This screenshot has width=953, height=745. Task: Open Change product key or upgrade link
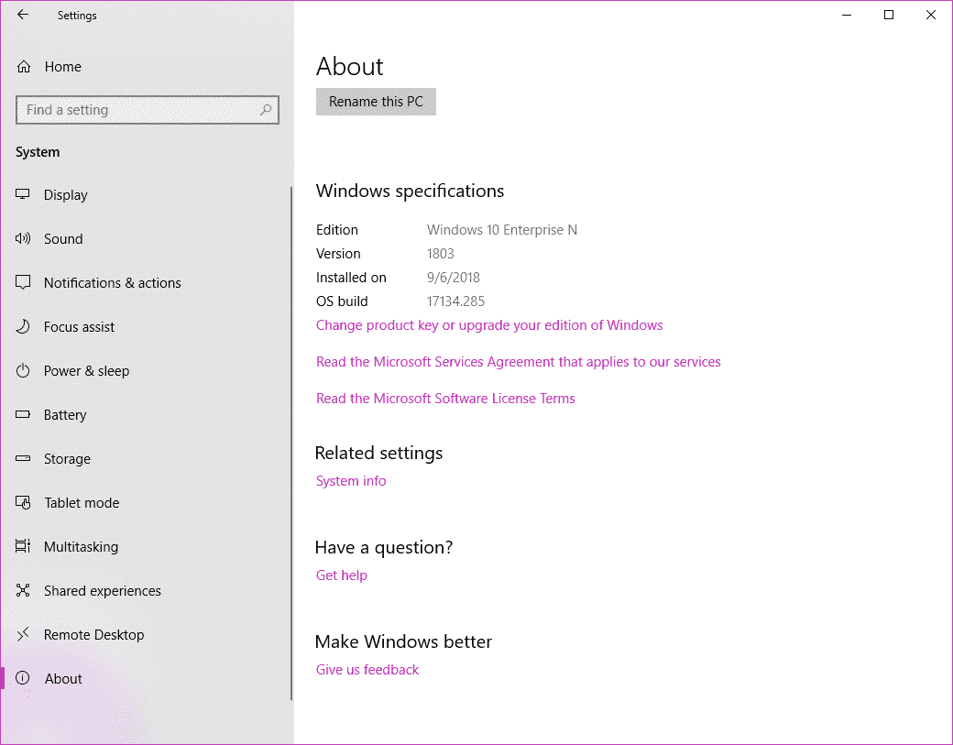489,325
